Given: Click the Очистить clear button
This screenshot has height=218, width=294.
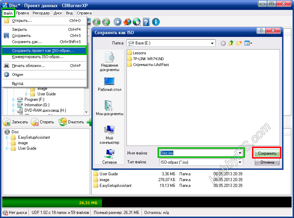Looking at the screenshot, I should click(71, 122).
